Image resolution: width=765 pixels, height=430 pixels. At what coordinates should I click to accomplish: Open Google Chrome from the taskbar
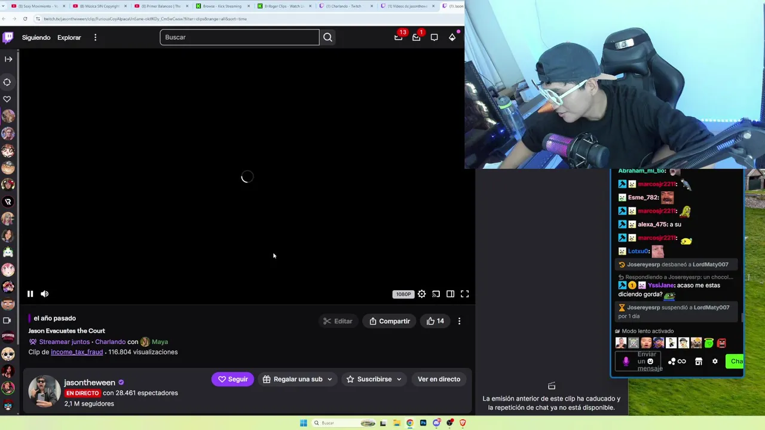pos(410,423)
